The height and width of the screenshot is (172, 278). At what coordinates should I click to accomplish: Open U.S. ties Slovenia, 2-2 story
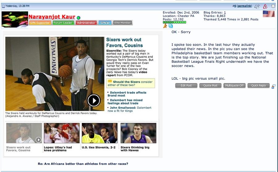point(99,147)
